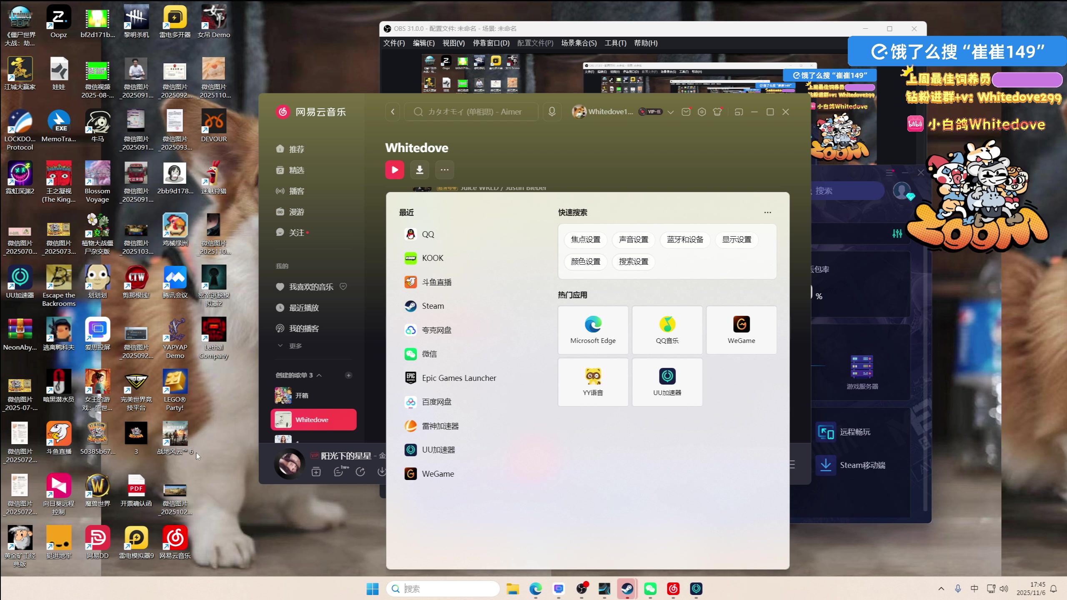Open the settings hexagon icon

point(701,112)
